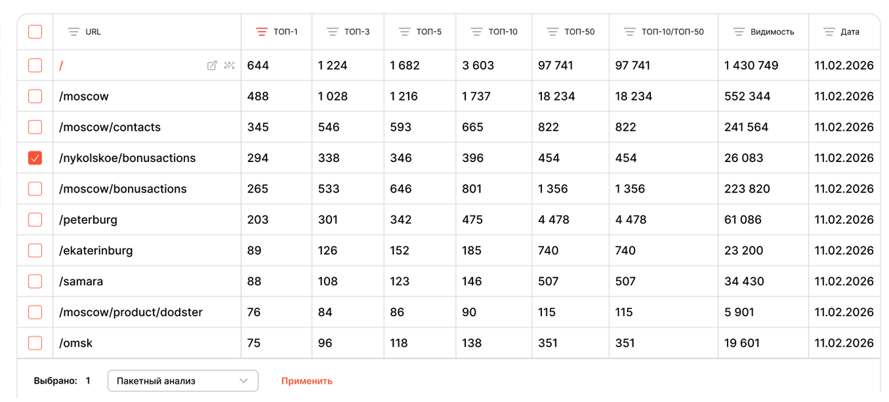This screenshot has width=889, height=402.
Task: Click the /moscow/product/dodster URL
Action: tap(131, 312)
